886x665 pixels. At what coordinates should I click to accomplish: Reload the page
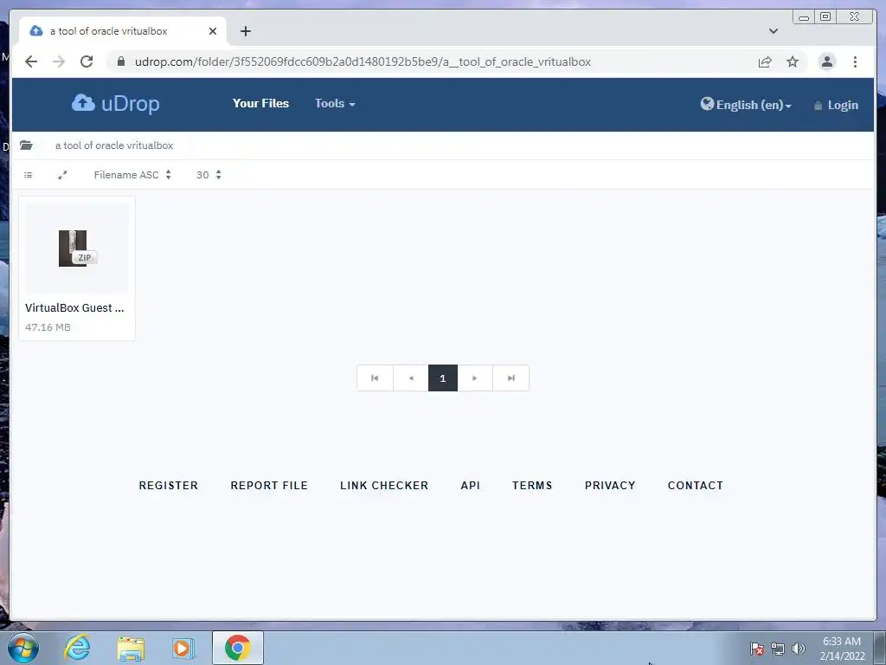[87, 61]
